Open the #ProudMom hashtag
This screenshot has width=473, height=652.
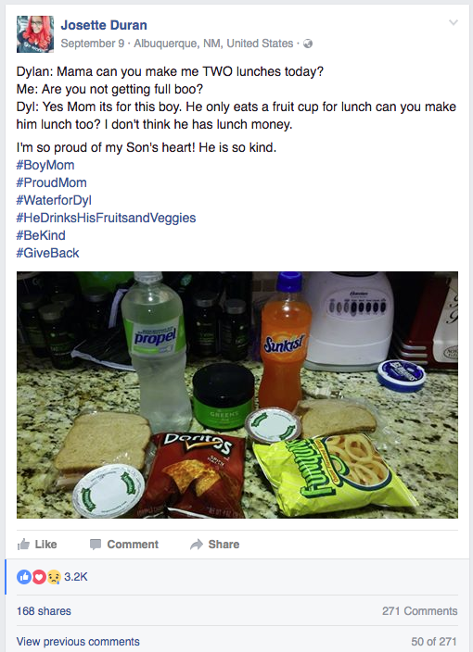pos(52,182)
